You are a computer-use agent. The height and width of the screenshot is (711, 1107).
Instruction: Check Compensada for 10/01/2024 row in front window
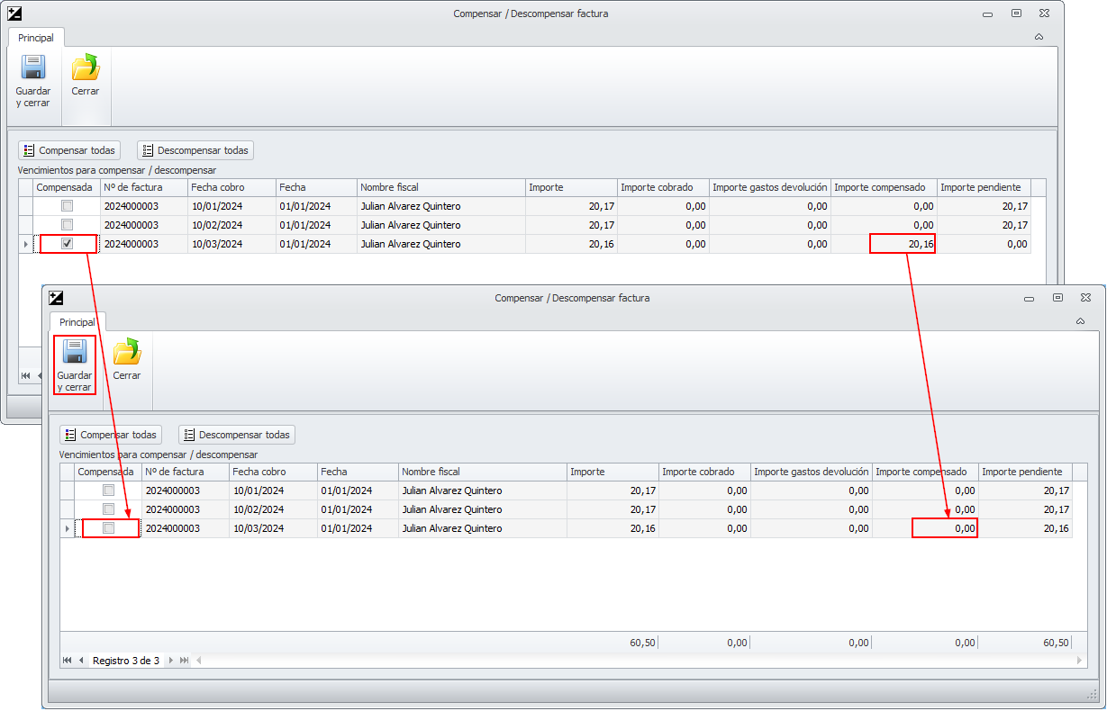coord(109,490)
